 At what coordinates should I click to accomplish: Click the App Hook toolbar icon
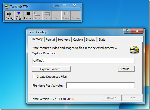pos(19,15)
